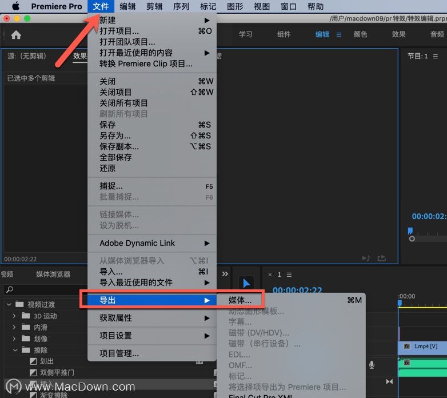
Task: Open the 项目设置 submenu
Action: pyautogui.click(x=152, y=336)
